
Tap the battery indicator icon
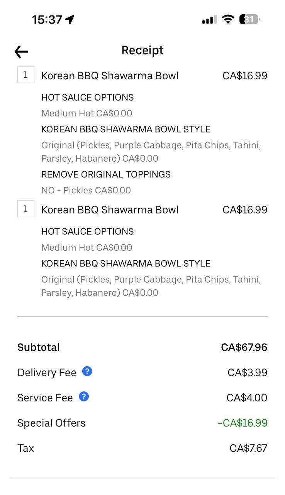(249, 19)
